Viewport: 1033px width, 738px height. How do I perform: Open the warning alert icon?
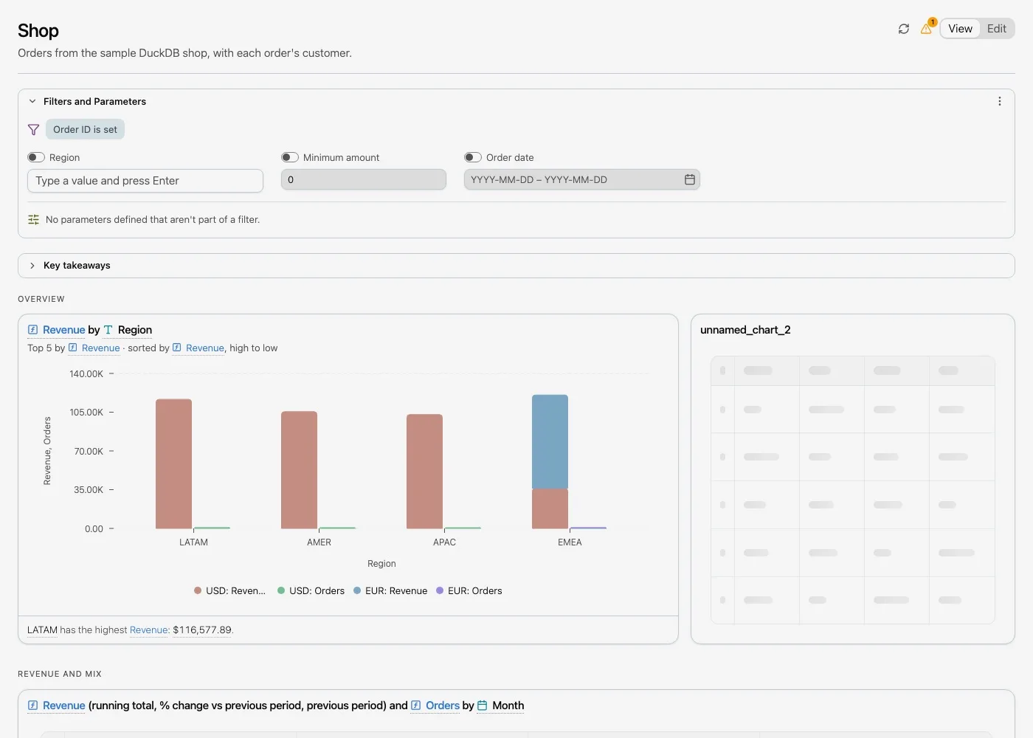927,29
